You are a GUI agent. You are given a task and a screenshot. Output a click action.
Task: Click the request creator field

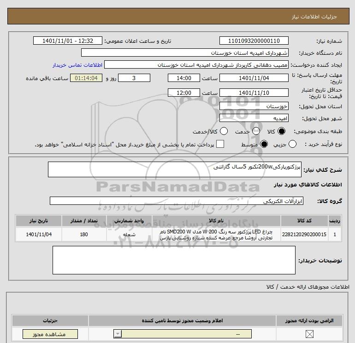click(x=196, y=64)
